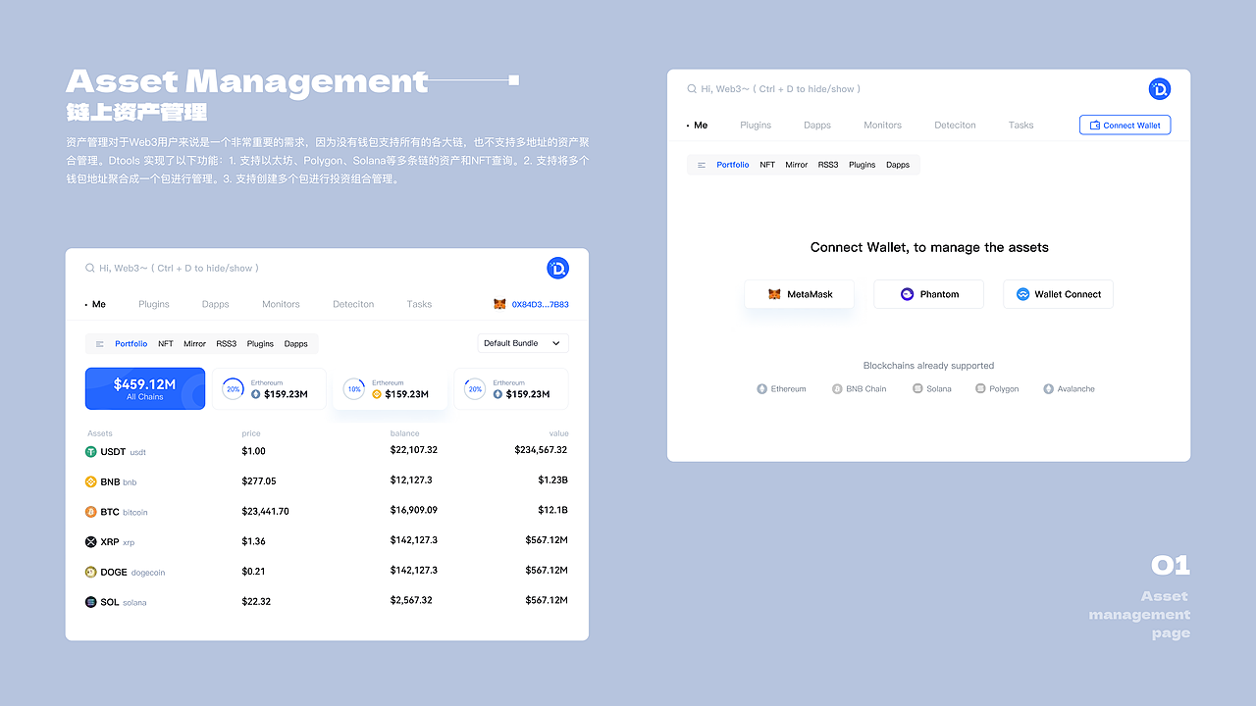Click the Polygon supported-blockchain icon
Image resolution: width=1256 pixels, height=706 pixels.
980,389
